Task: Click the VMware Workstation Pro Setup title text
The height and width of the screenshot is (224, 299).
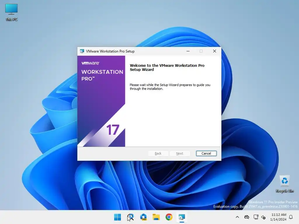Action: tap(110, 51)
